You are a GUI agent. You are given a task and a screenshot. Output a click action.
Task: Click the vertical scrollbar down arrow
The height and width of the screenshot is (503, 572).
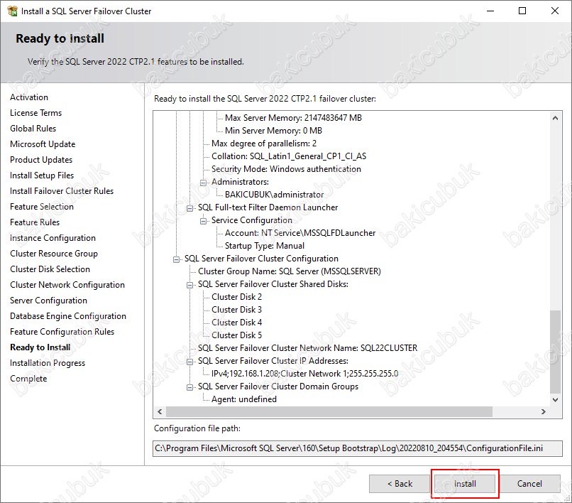555,399
